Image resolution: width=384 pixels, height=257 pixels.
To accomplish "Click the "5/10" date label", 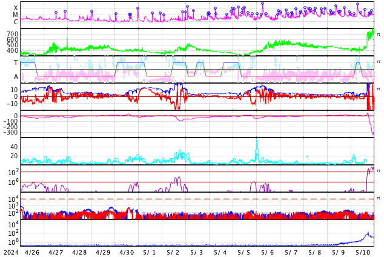I will pyautogui.click(x=363, y=253).
